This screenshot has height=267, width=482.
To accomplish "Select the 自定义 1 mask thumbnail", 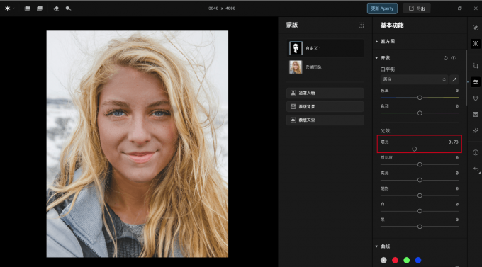I will (296, 48).
